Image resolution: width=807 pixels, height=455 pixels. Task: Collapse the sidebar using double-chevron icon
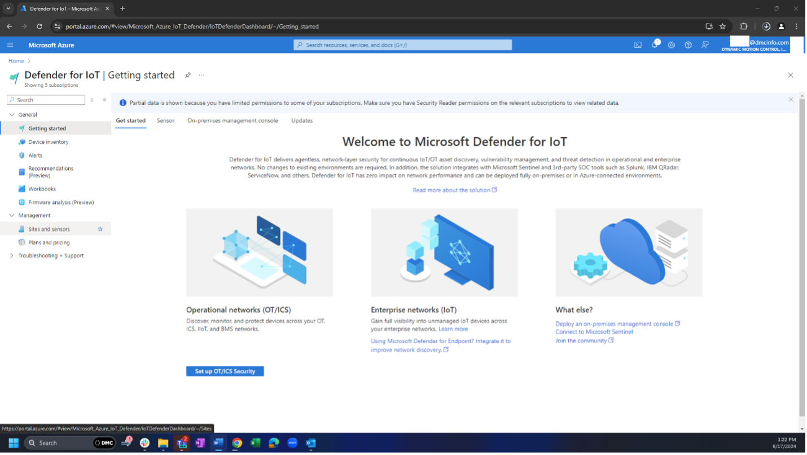(x=104, y=100)
